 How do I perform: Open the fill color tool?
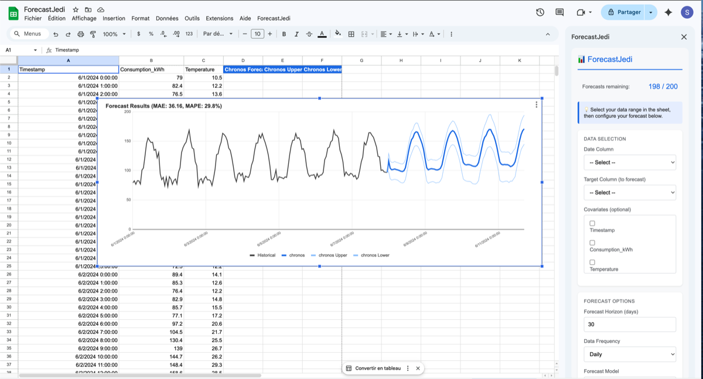click(338, 34)
